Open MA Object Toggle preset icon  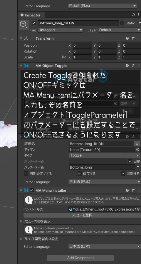coord(133,66)
